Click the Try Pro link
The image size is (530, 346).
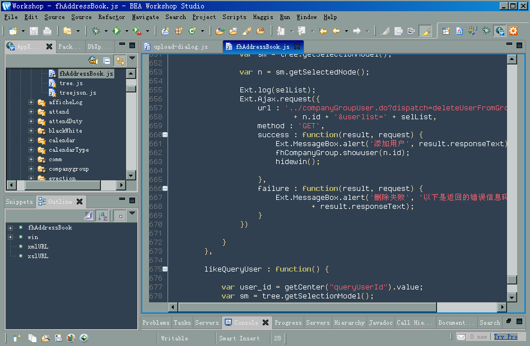click(505, 337)
